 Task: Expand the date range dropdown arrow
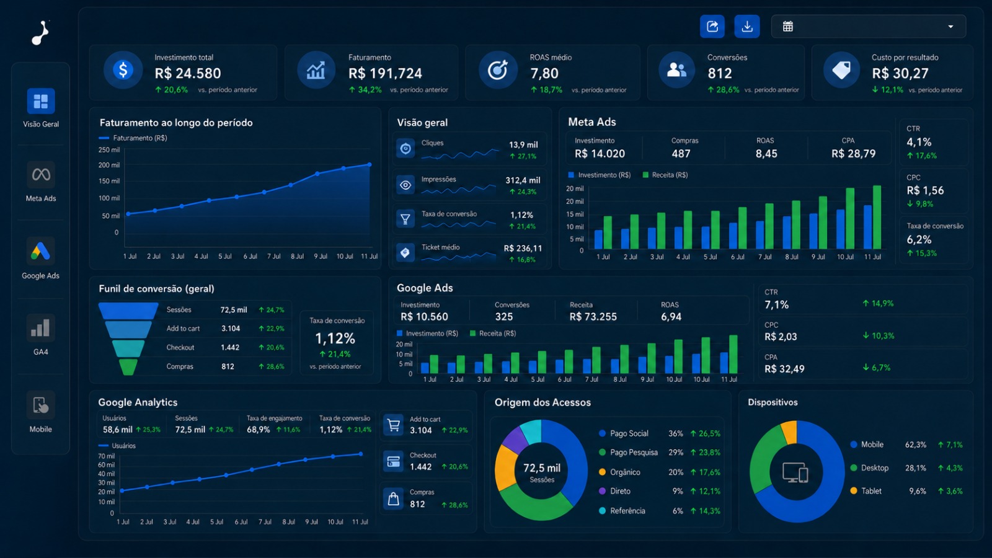[950, 27]
